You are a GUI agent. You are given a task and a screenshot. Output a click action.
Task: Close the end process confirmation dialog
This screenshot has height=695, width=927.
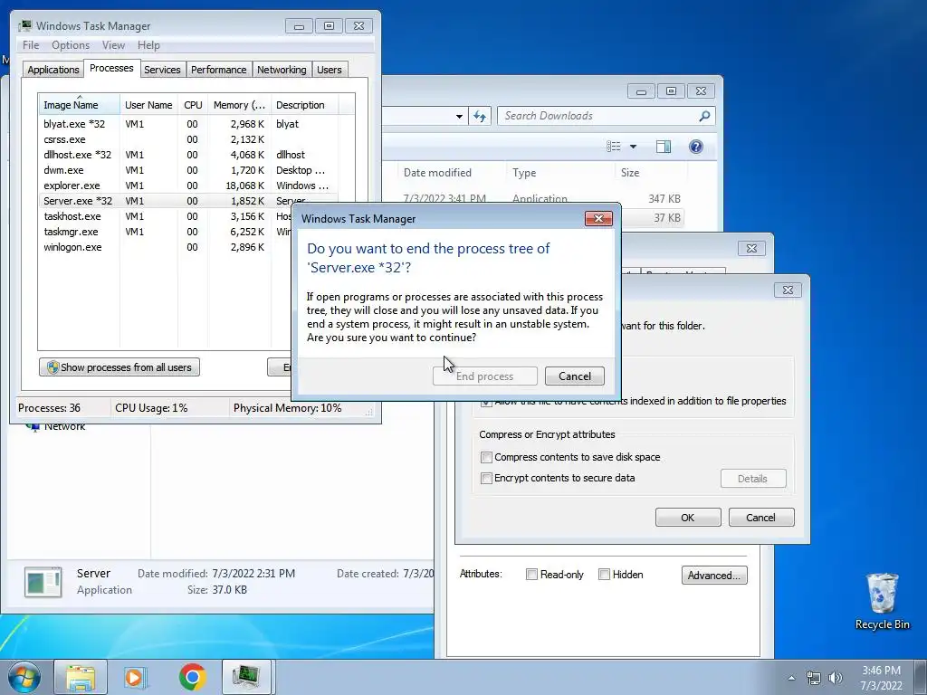(598, 219)
